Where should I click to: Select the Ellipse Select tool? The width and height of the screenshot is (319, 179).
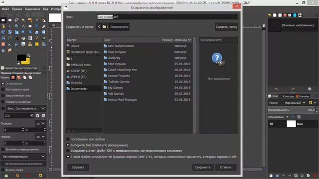pos(10,20)
